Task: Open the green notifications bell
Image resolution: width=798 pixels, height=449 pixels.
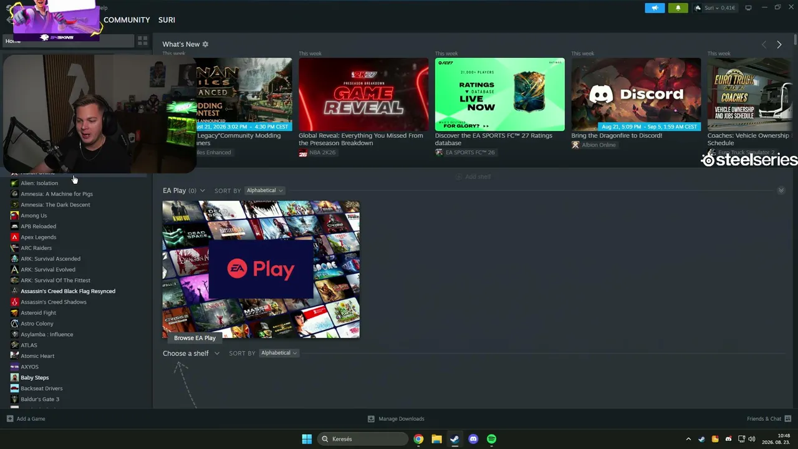Action: (x=678, y=8)
